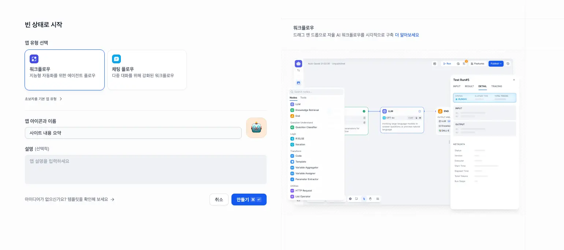The width and height of the screenshot is (564, 250).
Task: Click the END node on the canvas
Action: 444,121
